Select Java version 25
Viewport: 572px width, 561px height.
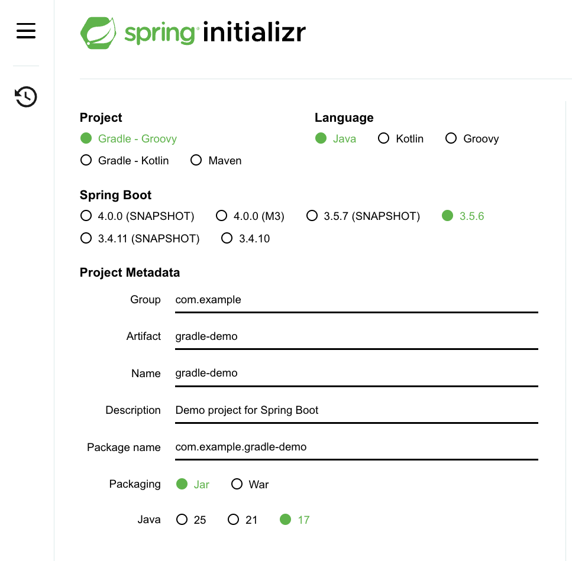[191, 520]
